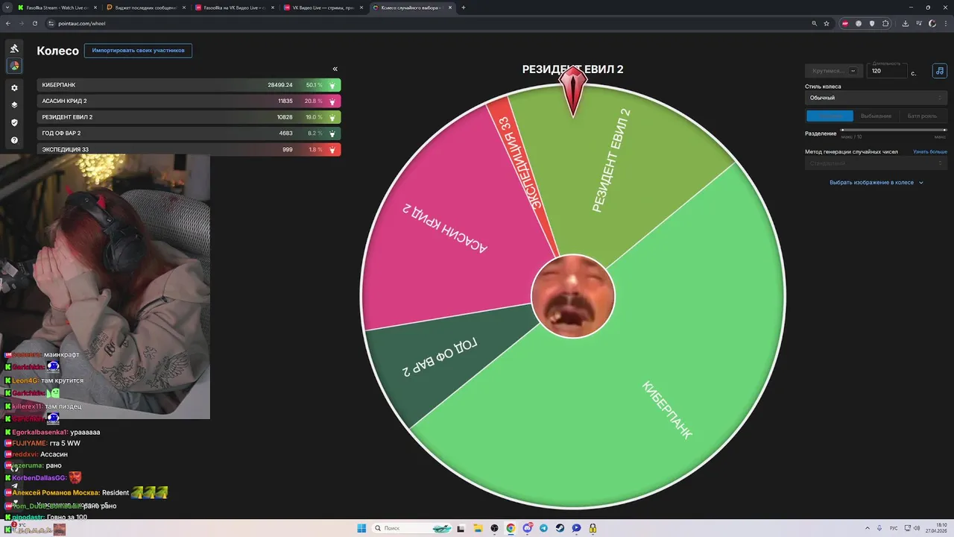The image size is (954, 537).
Task: Select the РЕЗИДЕНТ ЕВИЛ 2 participant row
Action: click(x=189, y=117)
